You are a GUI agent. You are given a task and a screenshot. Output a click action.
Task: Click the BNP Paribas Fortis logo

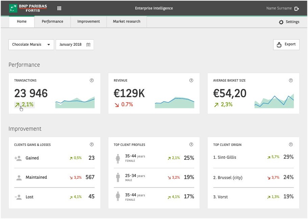pyautogui.click(x=28, y=8)
